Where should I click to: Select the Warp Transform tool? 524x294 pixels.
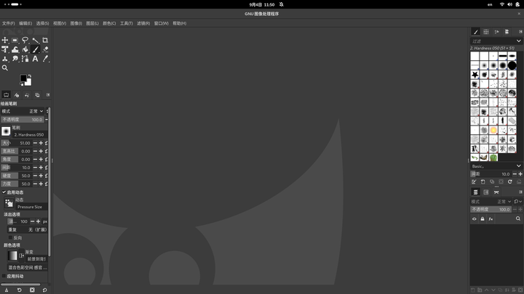(x=15, y=49)
